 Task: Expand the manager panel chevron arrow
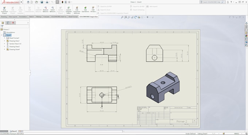[28, 23]
